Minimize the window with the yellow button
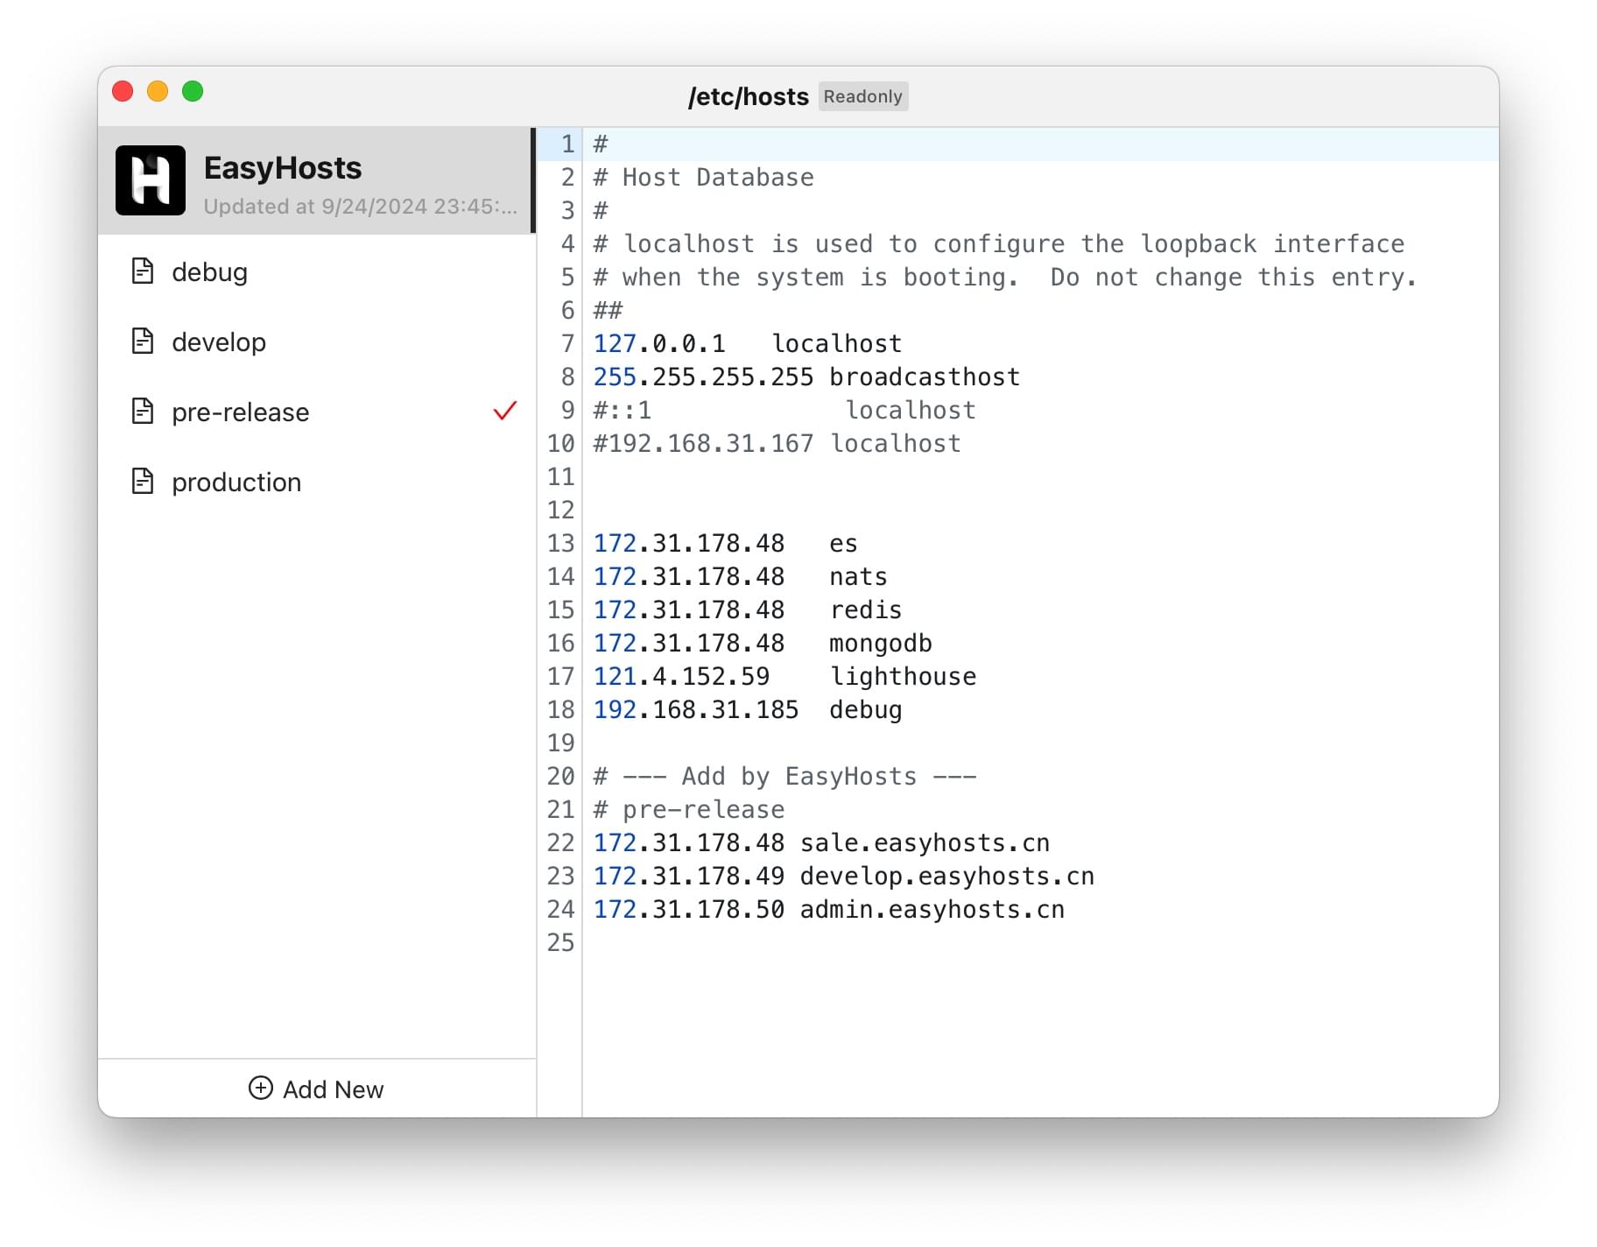This screenshot has width=1597, height=1247. click(x=158, y=91)
